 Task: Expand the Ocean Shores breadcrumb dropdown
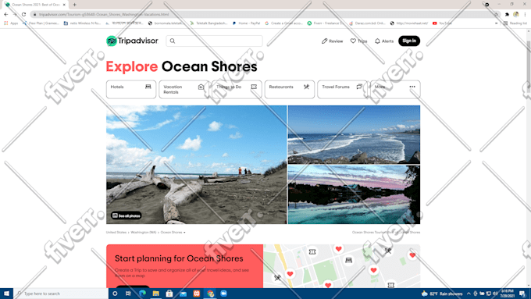pyautogui.click(x=173, y=233)
